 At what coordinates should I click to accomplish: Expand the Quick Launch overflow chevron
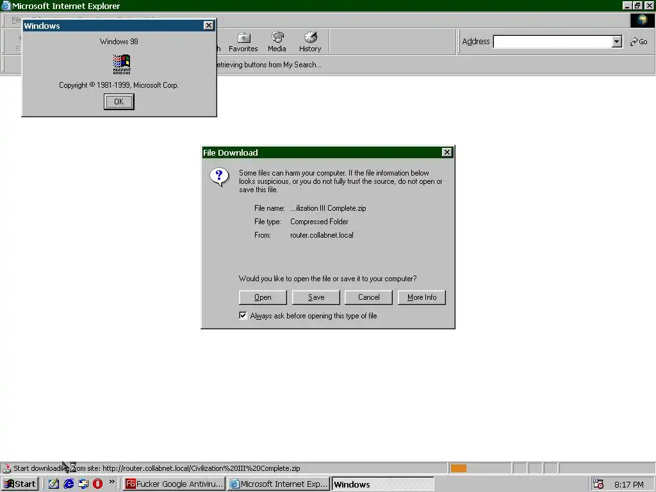(111, 482)
